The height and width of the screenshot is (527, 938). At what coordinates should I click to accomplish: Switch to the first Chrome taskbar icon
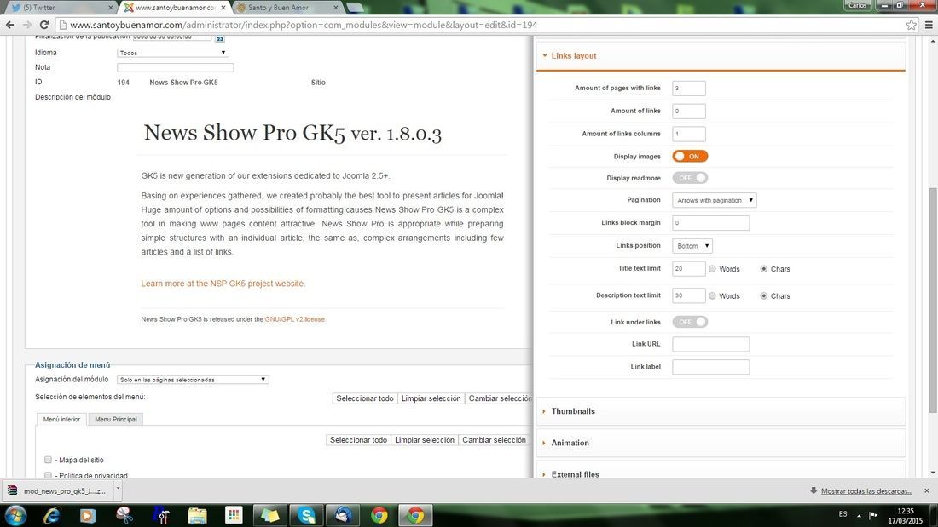(x=379, y=515)
